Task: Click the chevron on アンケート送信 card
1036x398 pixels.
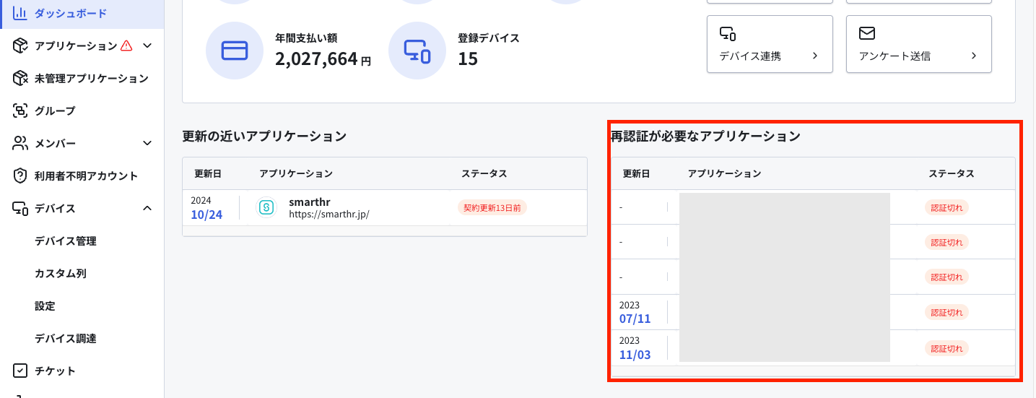Action: pos(974,56)
